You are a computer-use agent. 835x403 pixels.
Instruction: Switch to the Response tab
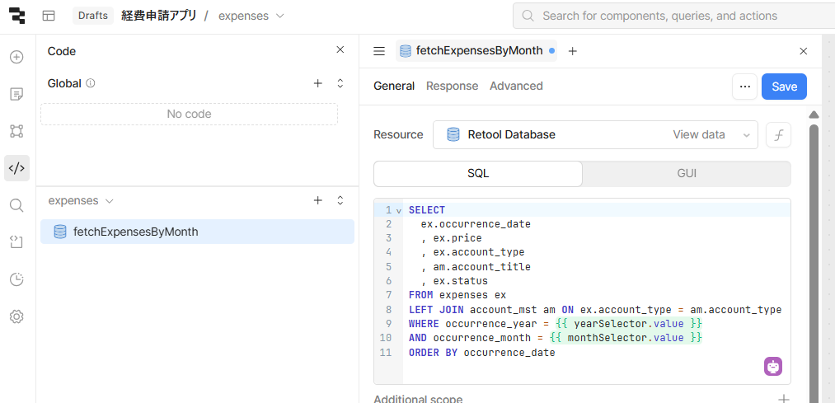pyautogui.click(x=452, y=86)
